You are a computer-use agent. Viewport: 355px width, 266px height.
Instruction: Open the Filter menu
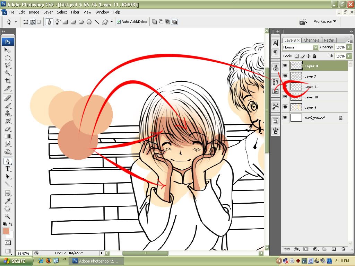coord(75,12)
